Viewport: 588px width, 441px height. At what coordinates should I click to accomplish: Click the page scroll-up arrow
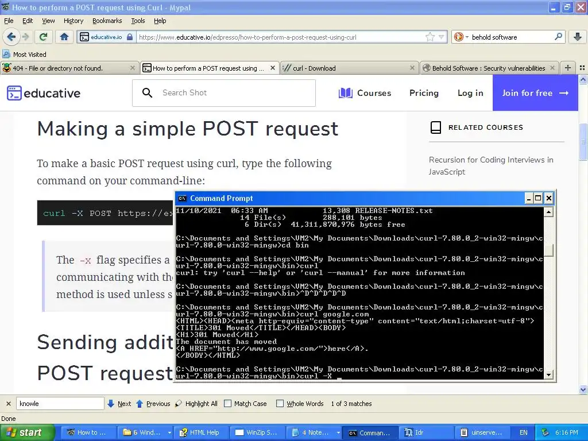583,79
